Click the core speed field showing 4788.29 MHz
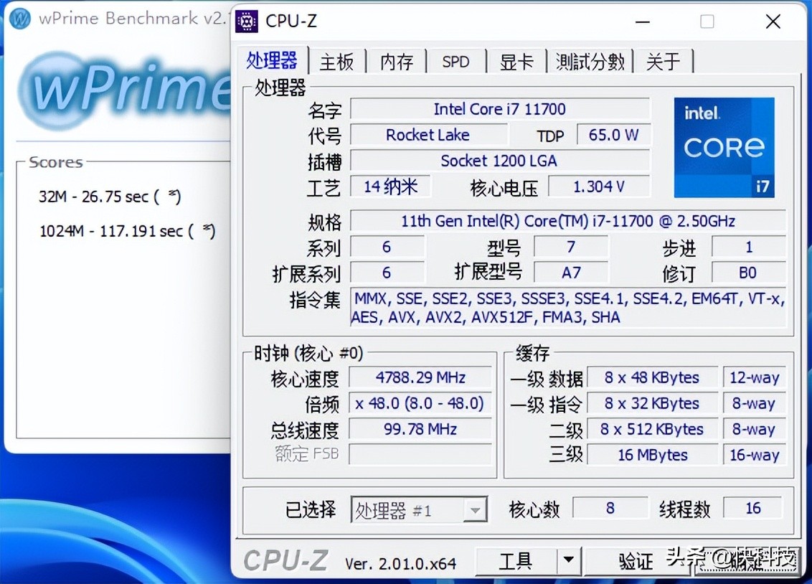 point(420,377)
